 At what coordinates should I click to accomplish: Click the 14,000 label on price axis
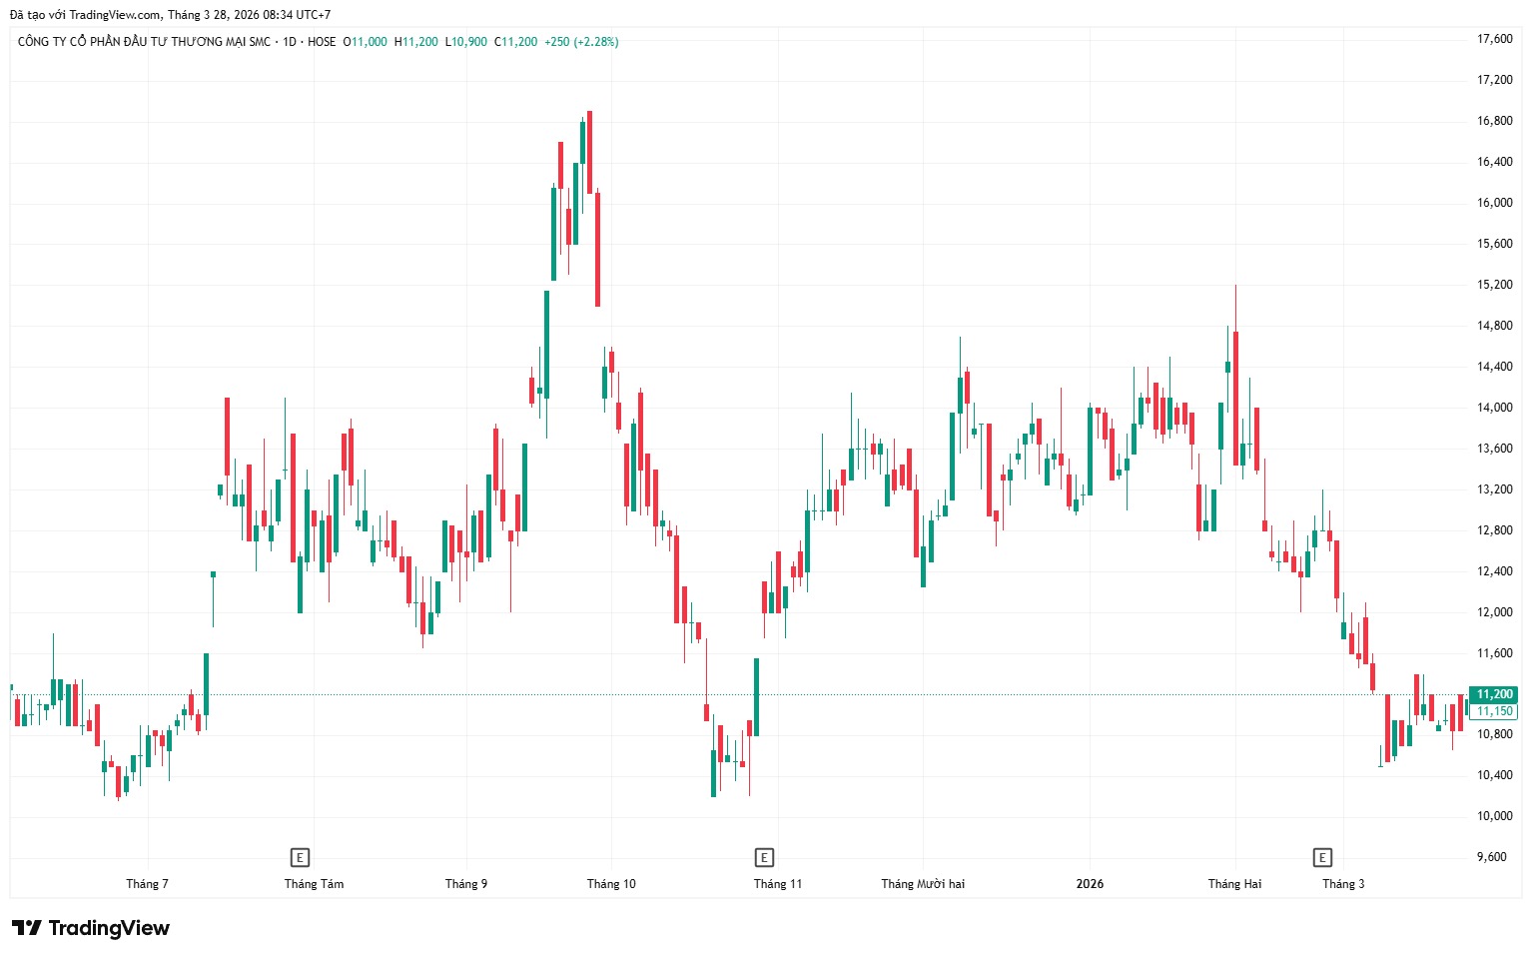click(1494, 408)
